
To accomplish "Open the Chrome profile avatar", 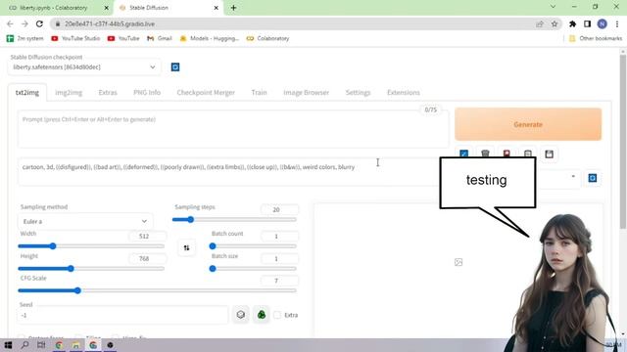I will pos(602,23).
